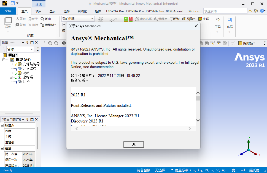The image size is (267, 173).
Task: Collapse the 标题页 details section
Action: (x=2, y=125)
